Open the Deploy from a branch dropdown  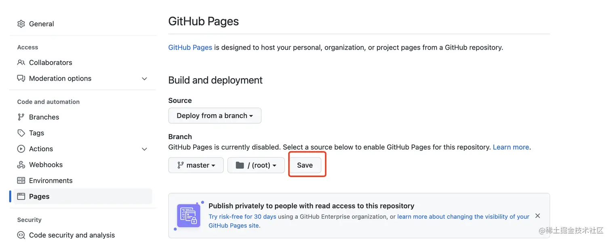pyautogui.click(x=215, y=116)
